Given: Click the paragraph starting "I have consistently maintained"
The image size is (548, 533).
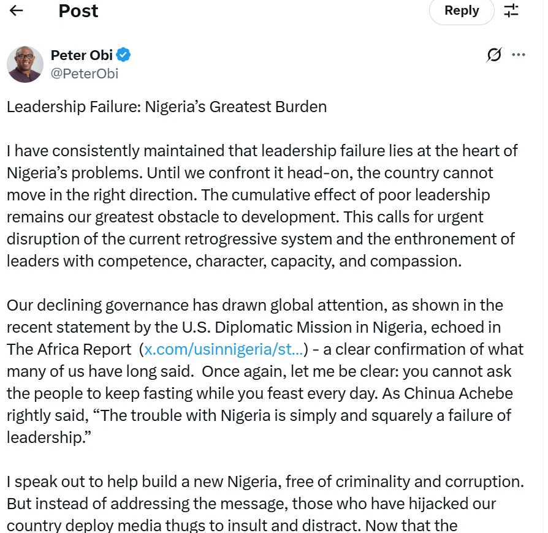Looking at the screenshot, I should [262, 206].
